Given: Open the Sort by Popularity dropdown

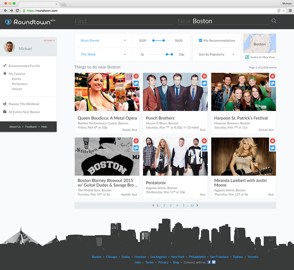Looking at the screenshot, I should (217, 54).
